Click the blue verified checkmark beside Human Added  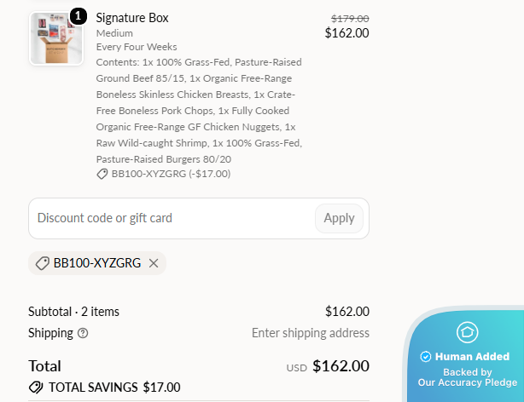426,356
